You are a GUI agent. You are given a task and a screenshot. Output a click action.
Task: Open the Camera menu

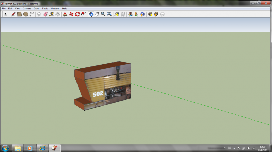point(27,9)
